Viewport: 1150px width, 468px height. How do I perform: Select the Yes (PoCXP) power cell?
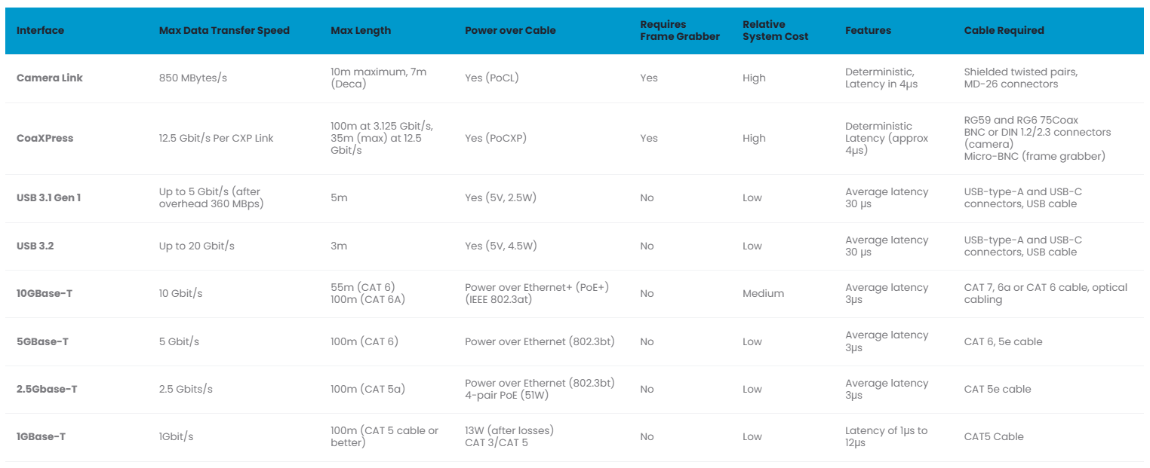tap(497, 139)
